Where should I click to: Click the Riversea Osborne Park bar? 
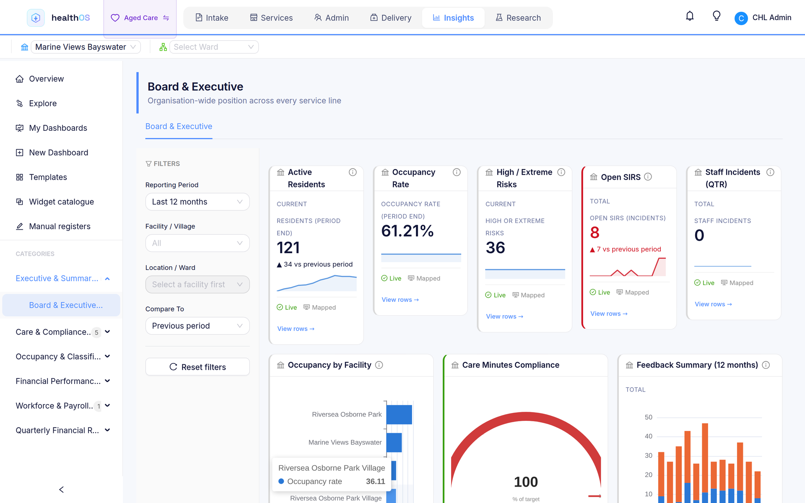point(399,415)
